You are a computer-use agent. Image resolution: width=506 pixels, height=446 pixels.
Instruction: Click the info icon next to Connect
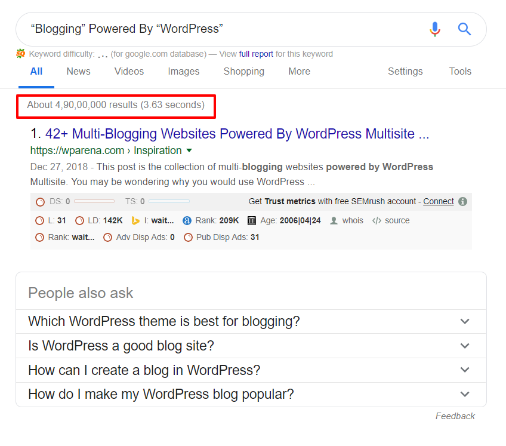click(463, 202)
